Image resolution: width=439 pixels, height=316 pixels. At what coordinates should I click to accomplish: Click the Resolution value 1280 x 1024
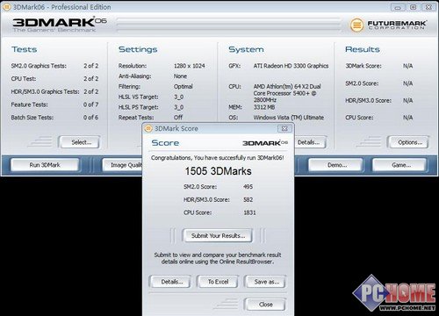click(190, 66)
